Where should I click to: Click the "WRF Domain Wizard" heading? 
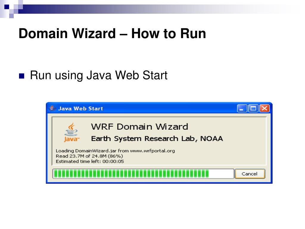pyautogui.click(x=139, y=127)
